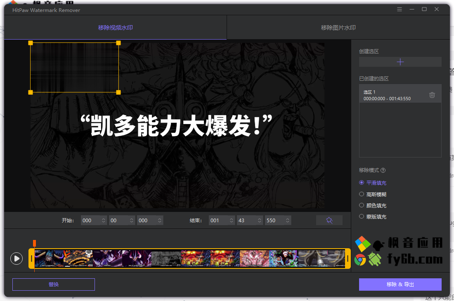Click the 移除 & 导出 button
This screenshot has width=454, height=301.
(x=400, y=285)
